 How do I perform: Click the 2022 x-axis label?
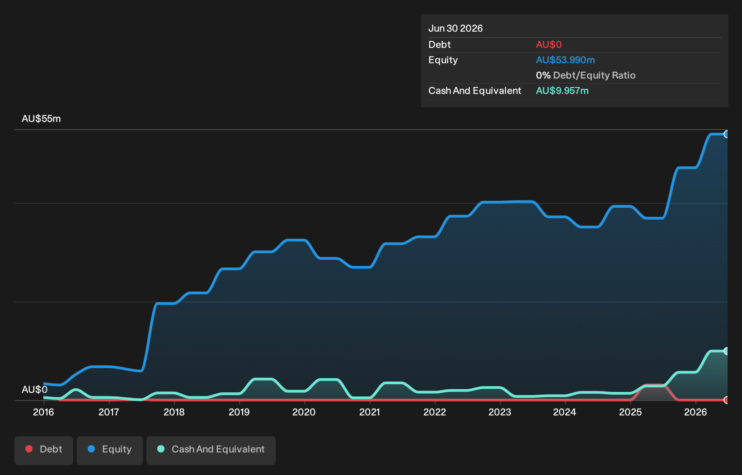tap(435, 412)
